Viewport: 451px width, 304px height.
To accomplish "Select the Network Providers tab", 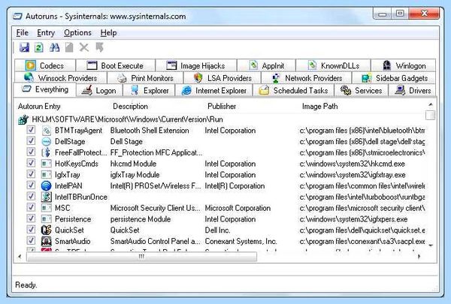I will pyautogui.click(x=307, y=78).
